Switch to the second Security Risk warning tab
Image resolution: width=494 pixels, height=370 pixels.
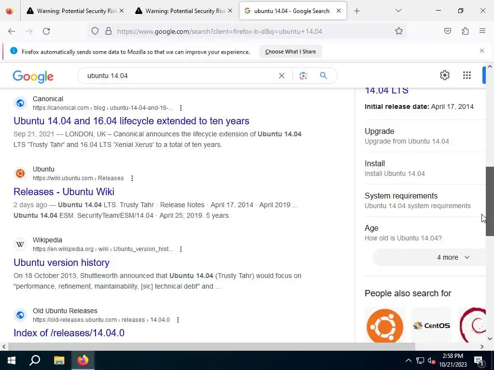point(179,11)
